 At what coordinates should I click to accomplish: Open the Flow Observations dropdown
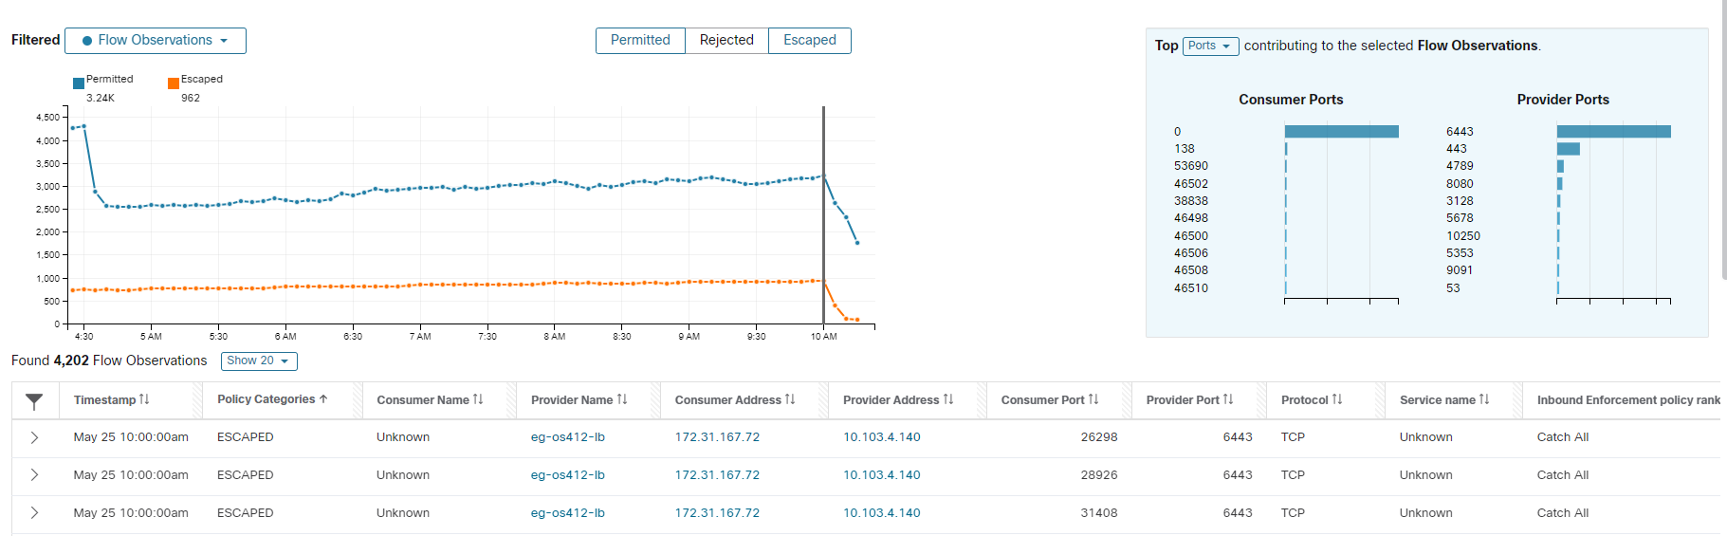156,41
